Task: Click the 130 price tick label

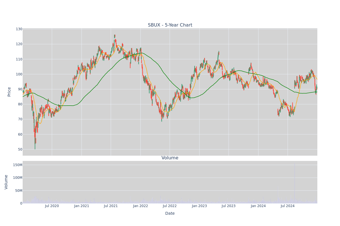Action: (19, 29)
